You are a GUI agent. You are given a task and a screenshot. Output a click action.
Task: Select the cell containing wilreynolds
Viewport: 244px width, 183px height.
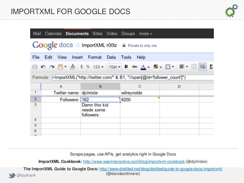pos(140,93)
